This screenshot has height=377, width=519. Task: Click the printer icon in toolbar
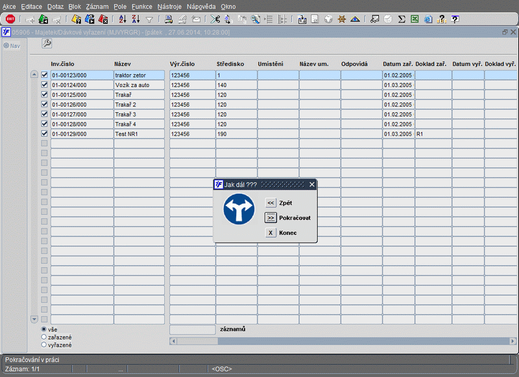(x=169, y=19)
